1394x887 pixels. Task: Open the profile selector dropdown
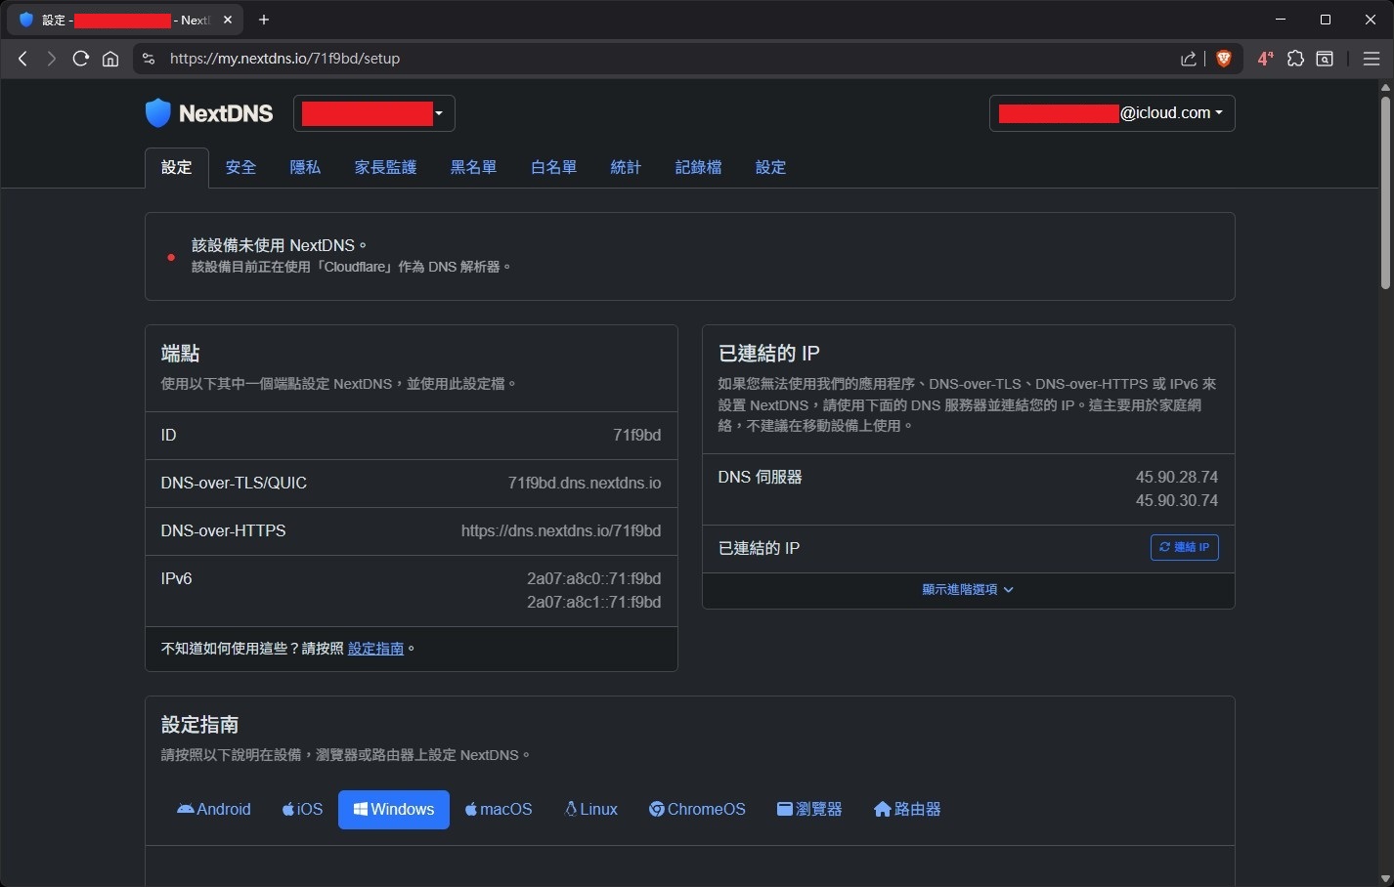tap(373, 113)
